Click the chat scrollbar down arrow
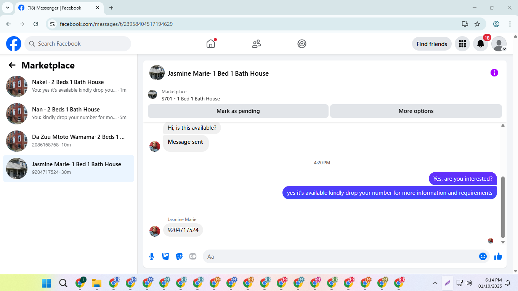 503,242
